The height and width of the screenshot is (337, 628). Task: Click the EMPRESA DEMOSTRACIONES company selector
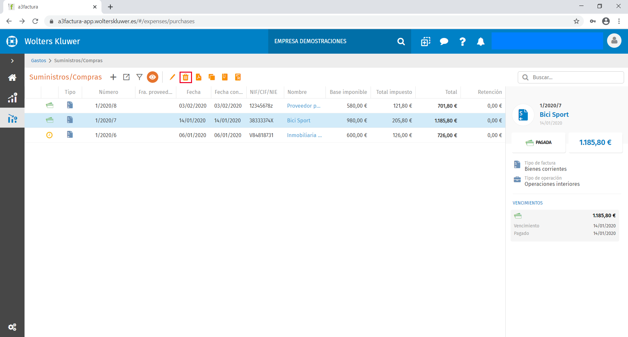[x=340, y=41]
